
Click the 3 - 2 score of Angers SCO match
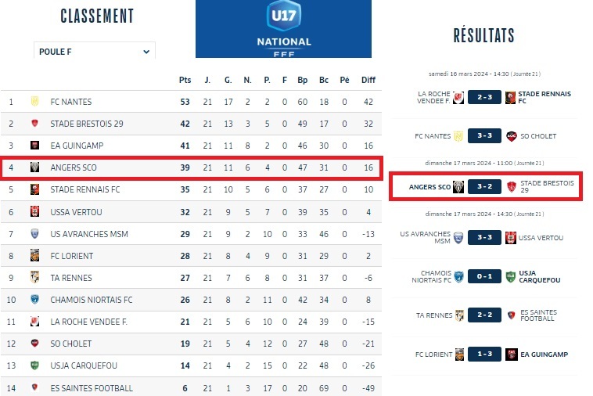coord(484,187)
